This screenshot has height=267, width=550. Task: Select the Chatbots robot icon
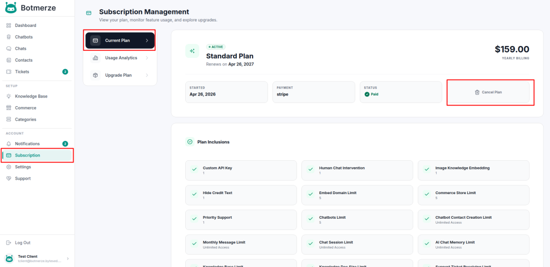click(x=9, y=37)
